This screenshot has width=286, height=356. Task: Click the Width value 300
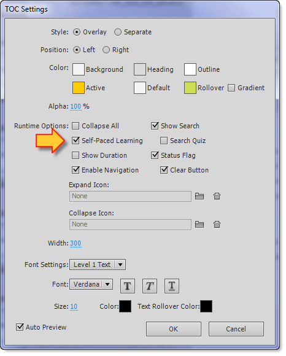[75, 243]
